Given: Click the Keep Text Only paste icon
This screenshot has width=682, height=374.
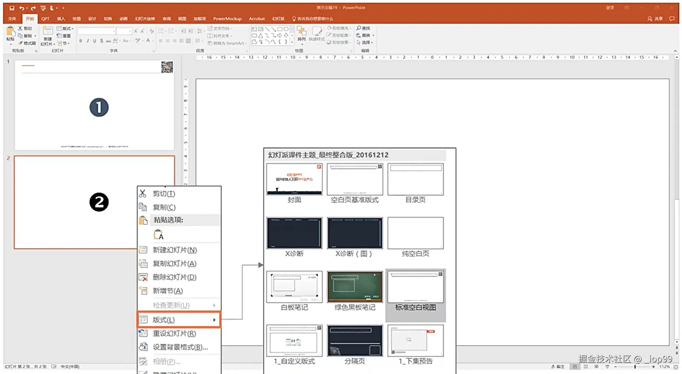Looking at the screenshot, I should click(158, 235).
